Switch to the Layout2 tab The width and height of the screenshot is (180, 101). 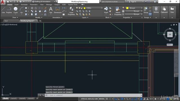click(x=22, y=98)
